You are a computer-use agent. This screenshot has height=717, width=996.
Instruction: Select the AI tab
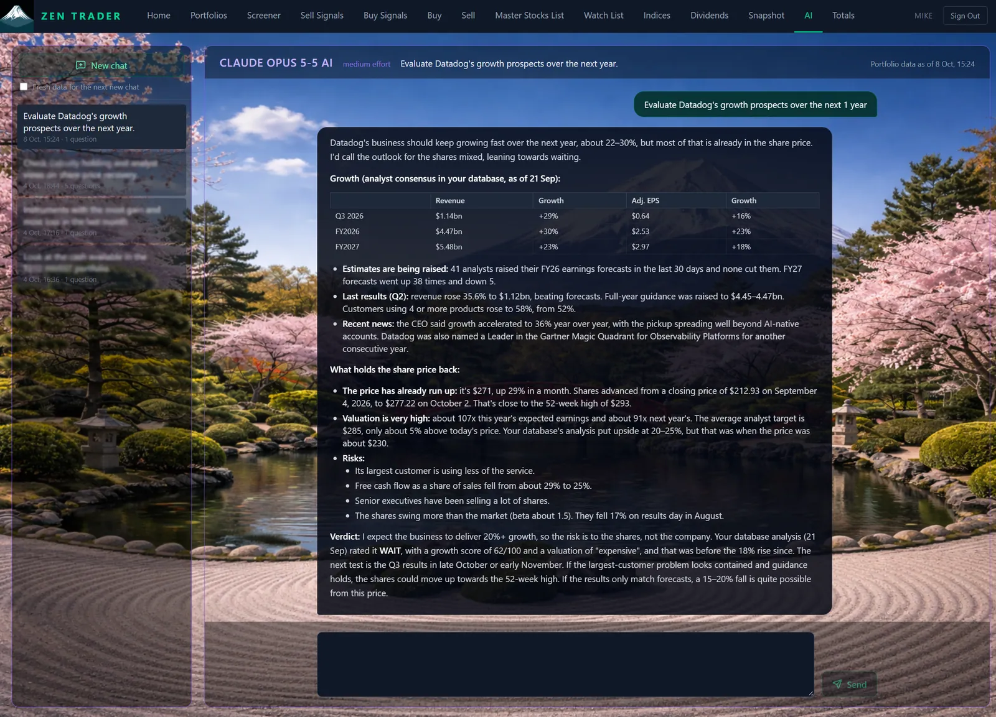808,16
